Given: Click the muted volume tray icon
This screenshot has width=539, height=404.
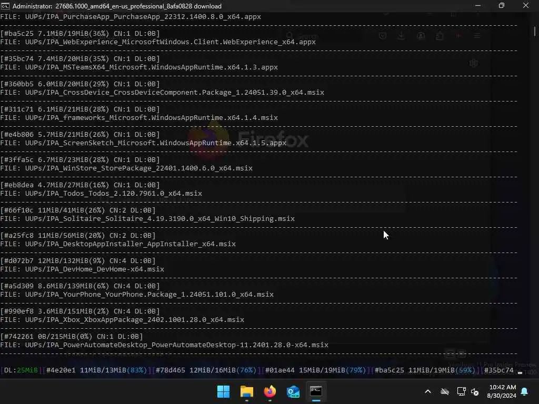Looking at the screenshot, I should pyautogui.click(x=475, y=391).
